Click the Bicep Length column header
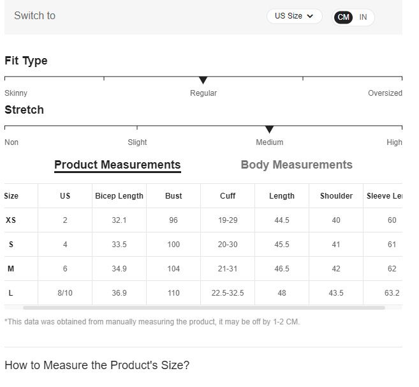Viewport: 419px width, 387px height. click(x=119, y=196)
